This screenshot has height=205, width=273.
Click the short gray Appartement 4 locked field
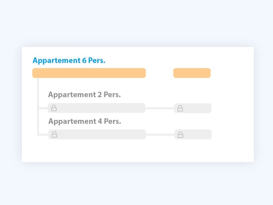(196, 134)
